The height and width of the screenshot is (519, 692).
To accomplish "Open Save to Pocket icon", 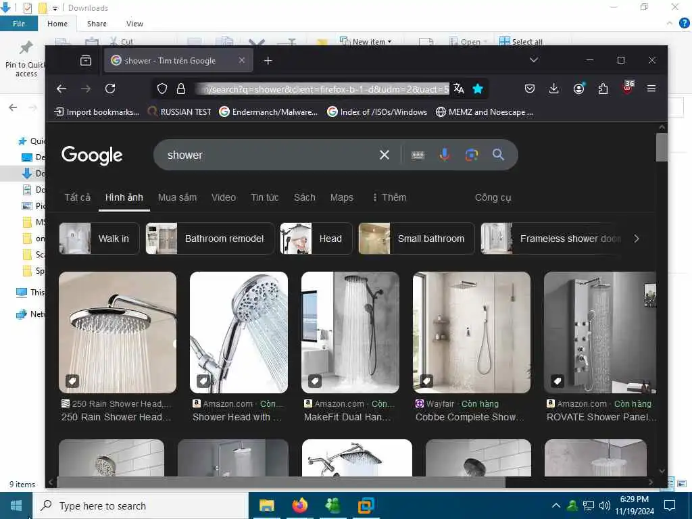I will click(530, 89).
